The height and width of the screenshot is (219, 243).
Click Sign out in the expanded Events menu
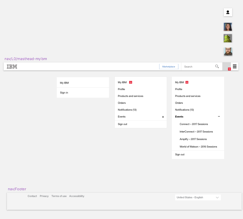tap(180, 154)
